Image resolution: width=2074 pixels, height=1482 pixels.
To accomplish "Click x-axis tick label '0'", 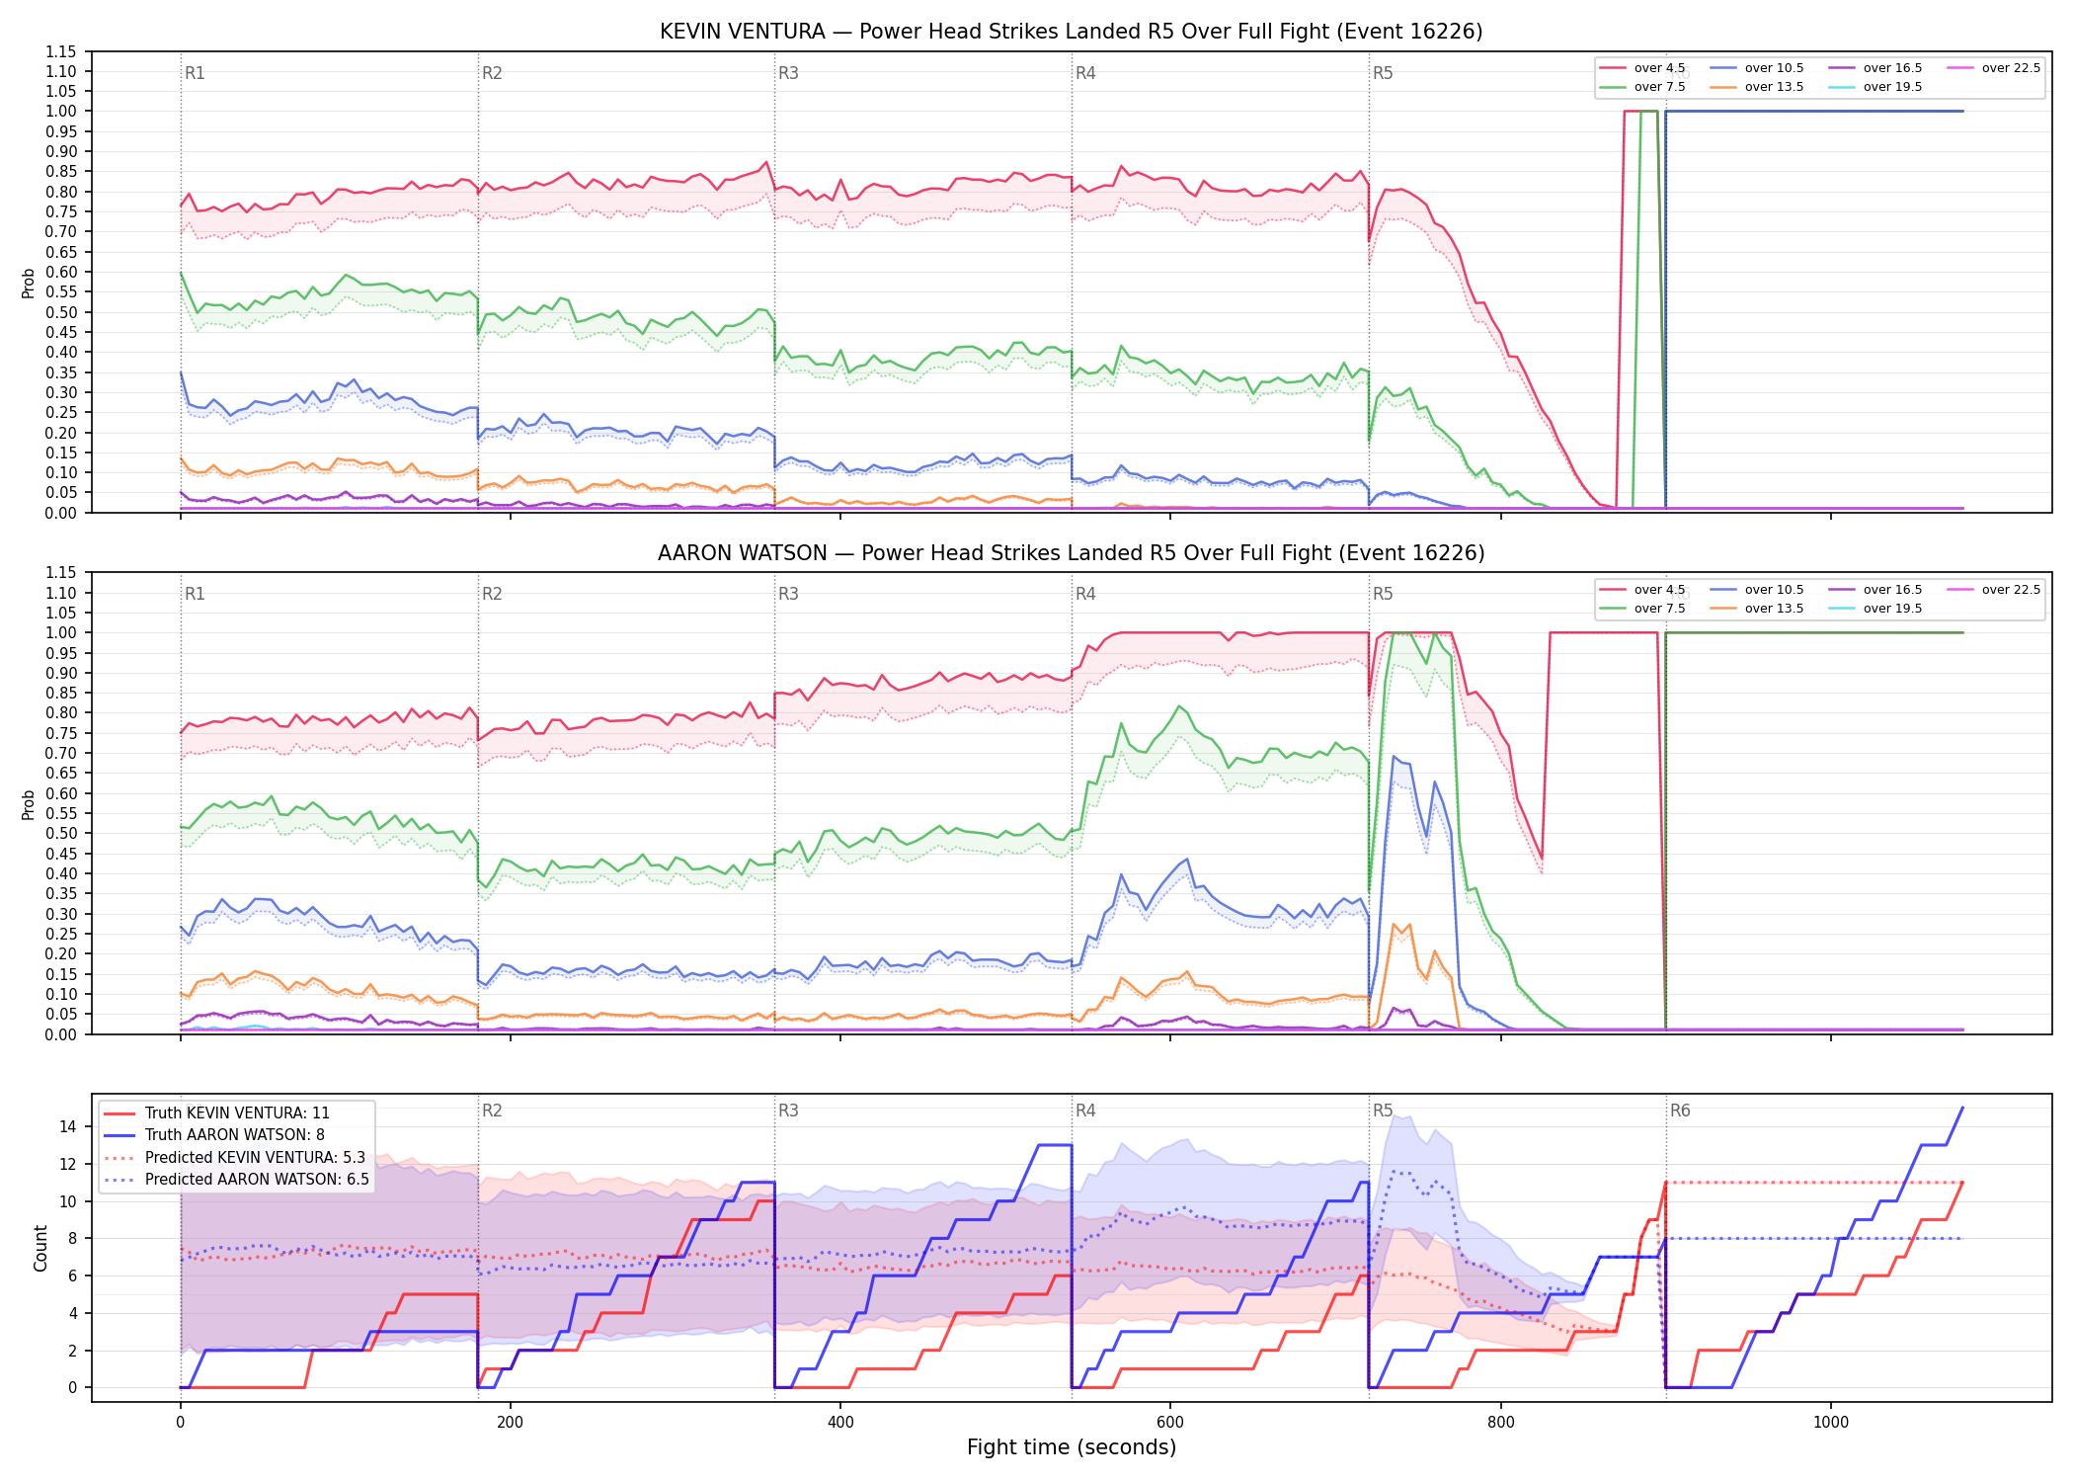I will click(180, 1423).
